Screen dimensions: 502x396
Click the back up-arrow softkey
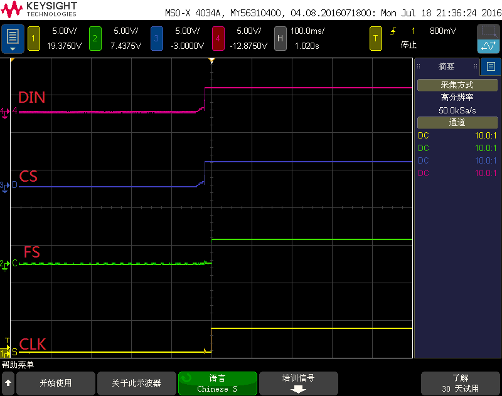pyautogui.click(x=8, y=383)
